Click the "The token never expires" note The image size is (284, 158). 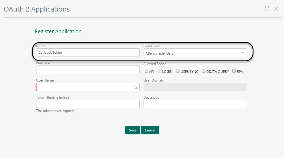55,110
